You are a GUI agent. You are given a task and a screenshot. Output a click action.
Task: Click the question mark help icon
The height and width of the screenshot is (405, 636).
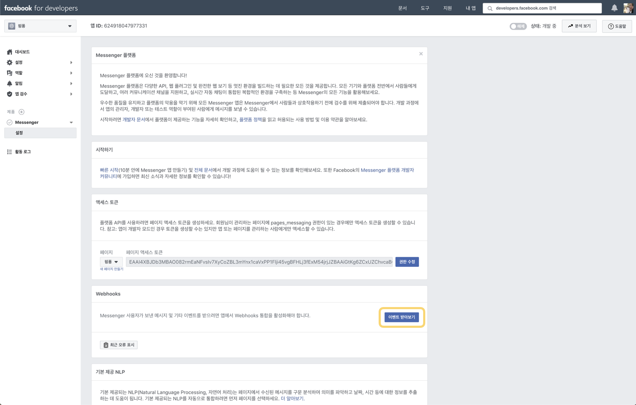pyautogui.click(x=611, y=26)
